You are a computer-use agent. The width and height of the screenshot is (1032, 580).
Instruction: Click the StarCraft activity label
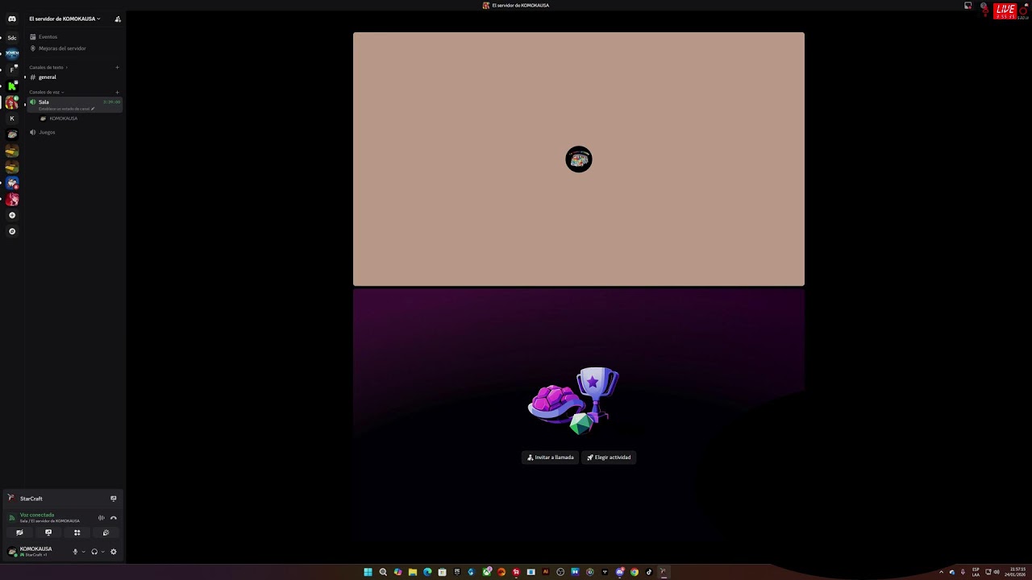[31, 499]
